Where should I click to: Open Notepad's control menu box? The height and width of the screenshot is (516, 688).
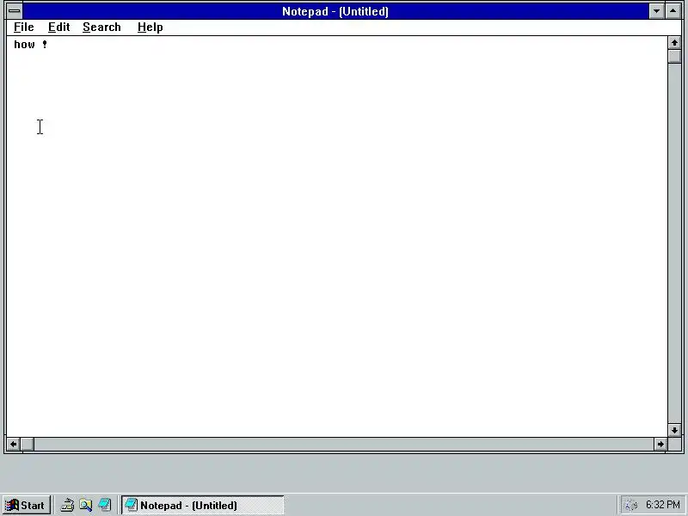15,11
